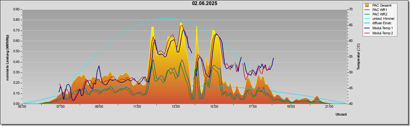Click the 70 temperature axis value
Screen dimensions: 410x126
click(x=351, y=9)
